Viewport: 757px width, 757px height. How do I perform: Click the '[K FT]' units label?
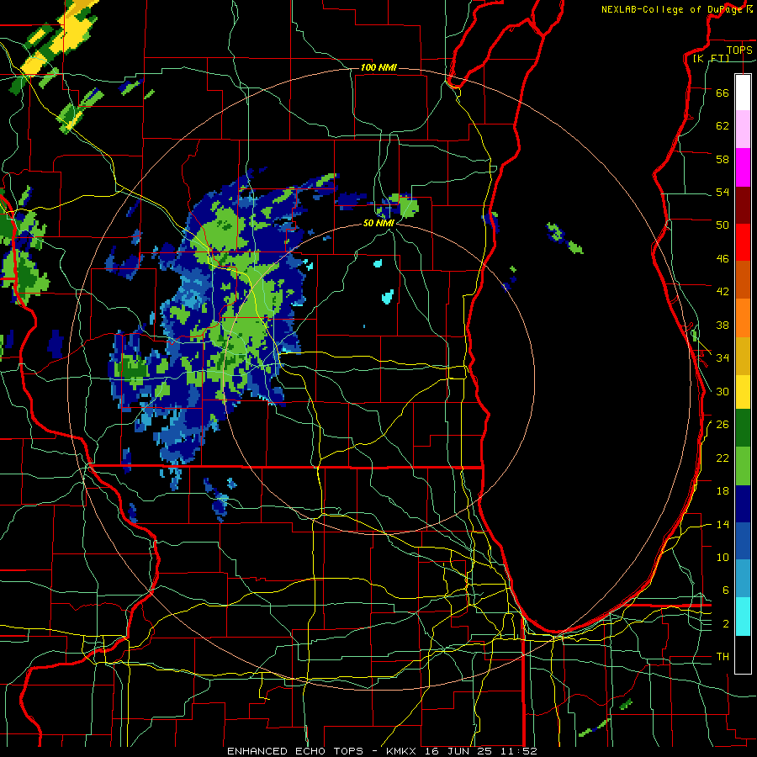[711, 58]
